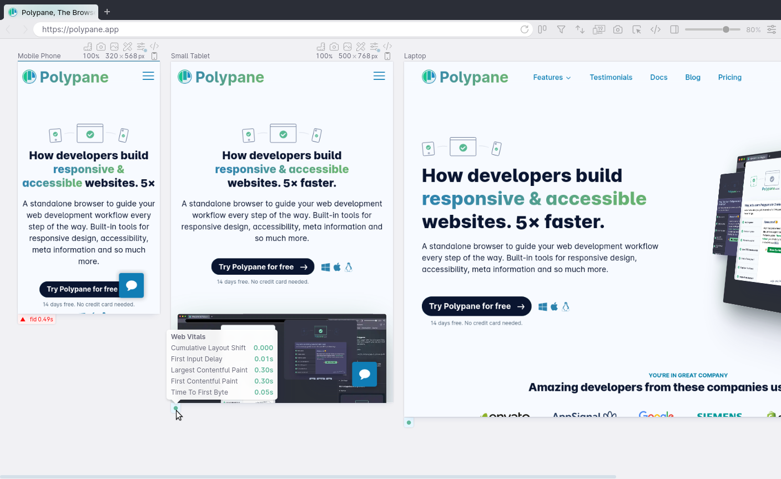The height and width of the screenshot is (479, 781).
Task: Click 'Cumulative Layout Shift' row in Web Vitals
Action: click(x=222, y=348)
